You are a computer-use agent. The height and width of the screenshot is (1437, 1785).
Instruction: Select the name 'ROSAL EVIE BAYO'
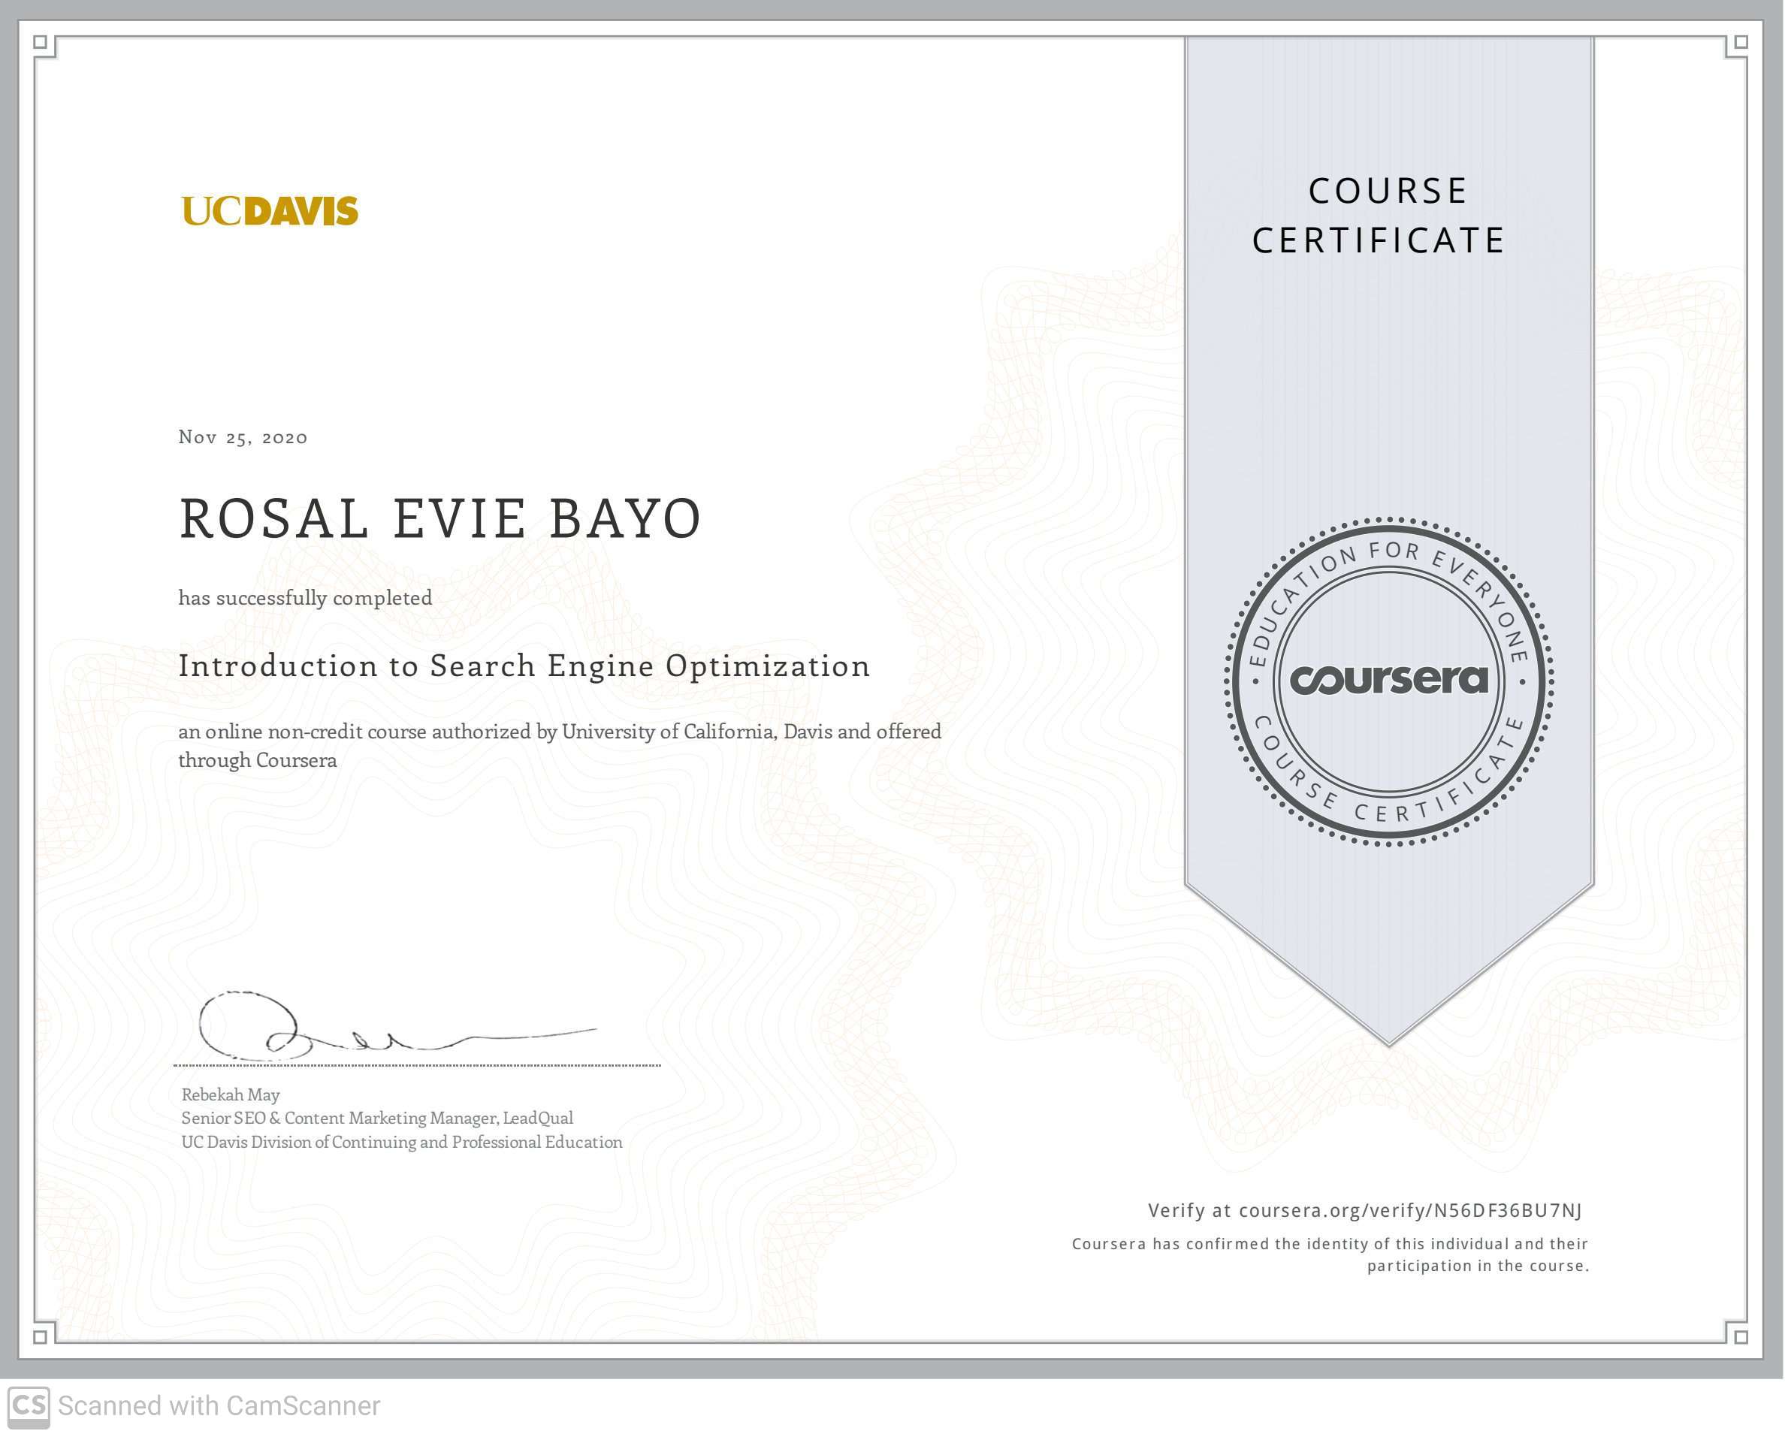[x=439, y=519]
